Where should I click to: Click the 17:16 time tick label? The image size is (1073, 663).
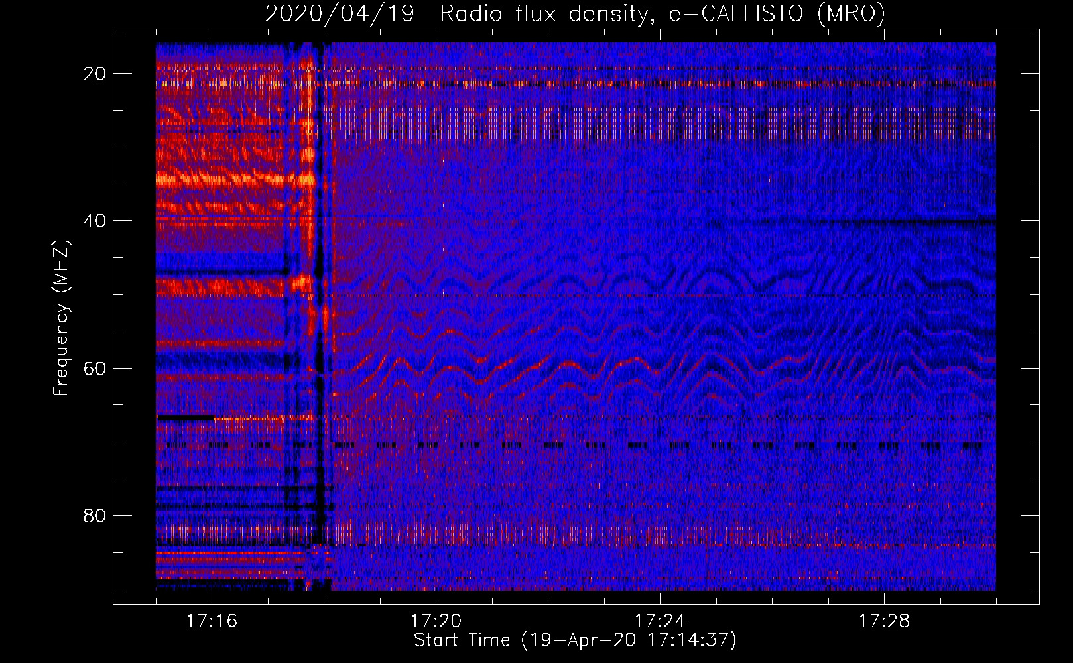212,621
